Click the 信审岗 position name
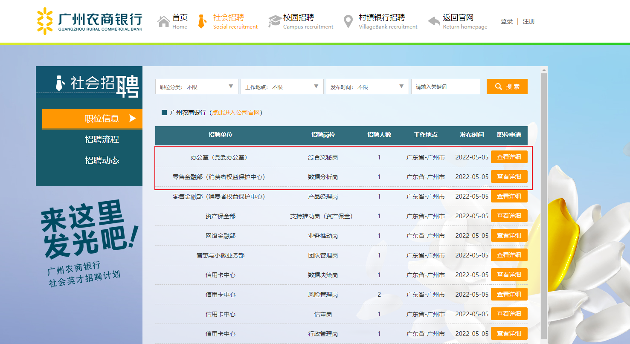630x344 pixels. [323, 314]
